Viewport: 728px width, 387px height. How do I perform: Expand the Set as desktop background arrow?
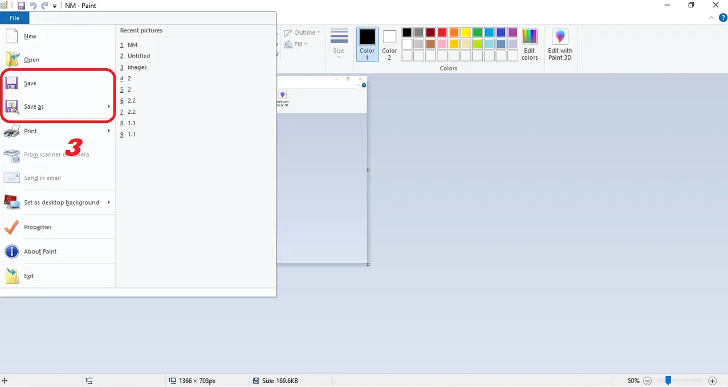[x=109, y=203]
